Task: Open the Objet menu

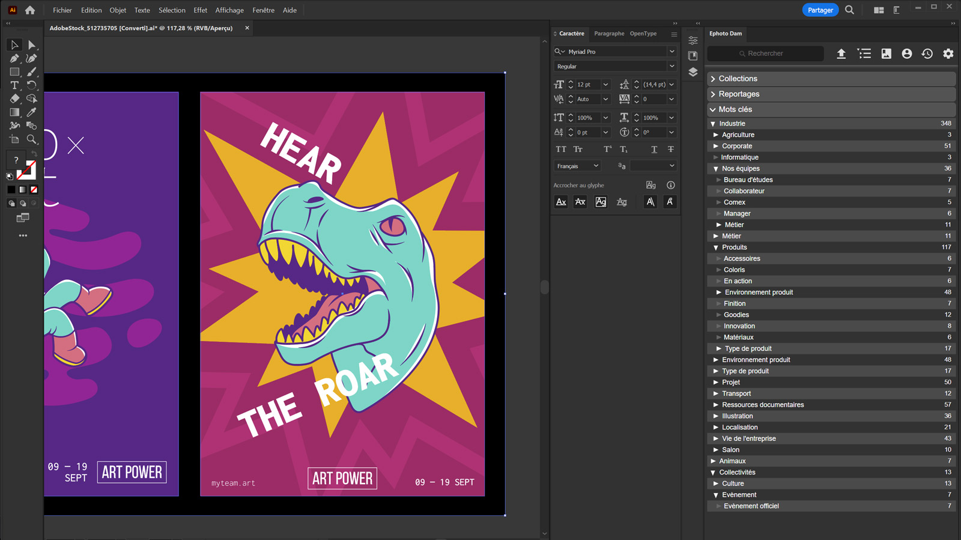Action: click(118, 10)
